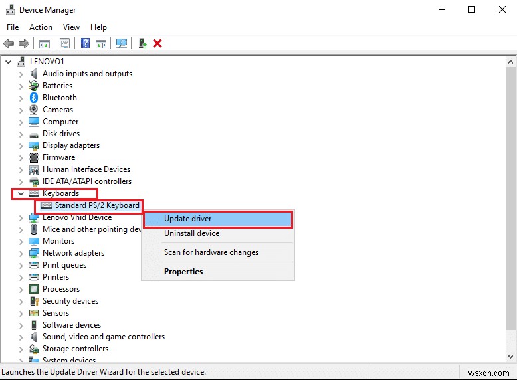
Task: Click the Security devices key icon
Action: pyautogui.click(x=35, y=301)
